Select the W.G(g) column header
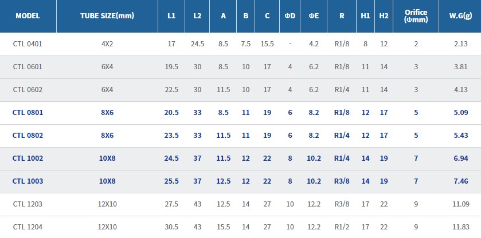 pyautogui.click(x=460, y=16)
